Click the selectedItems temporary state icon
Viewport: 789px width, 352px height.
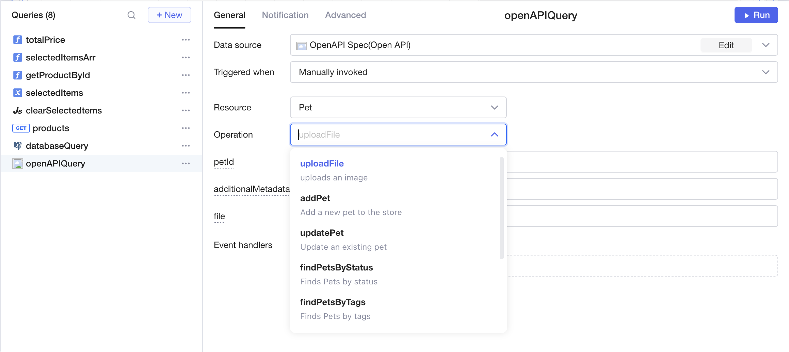(18, 93)
